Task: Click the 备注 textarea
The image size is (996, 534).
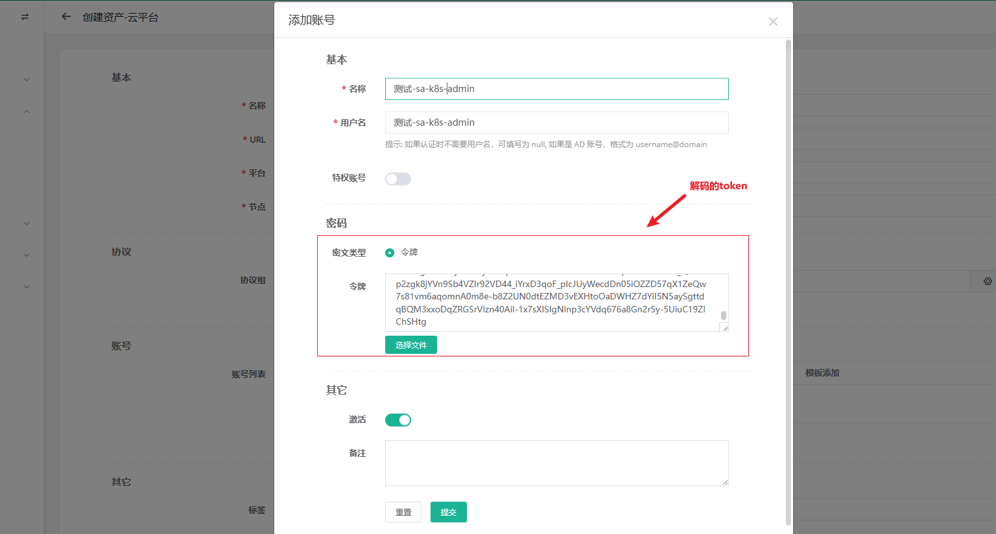Action: 557,463
